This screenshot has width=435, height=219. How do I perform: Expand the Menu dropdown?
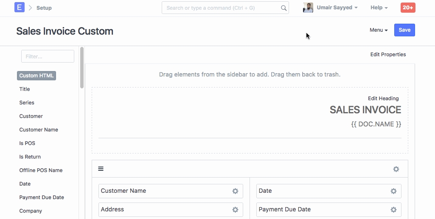click(x=379, y=30)
